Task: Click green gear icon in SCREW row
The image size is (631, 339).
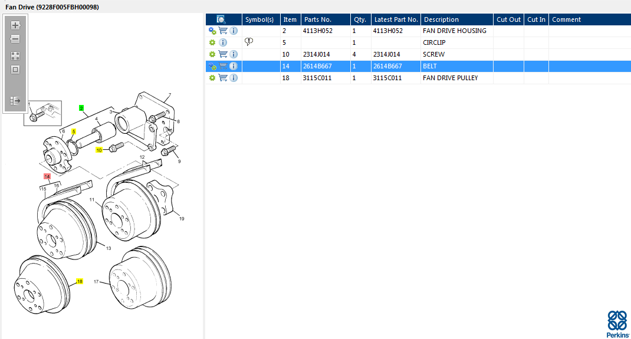Action: (x=212, y=54)
